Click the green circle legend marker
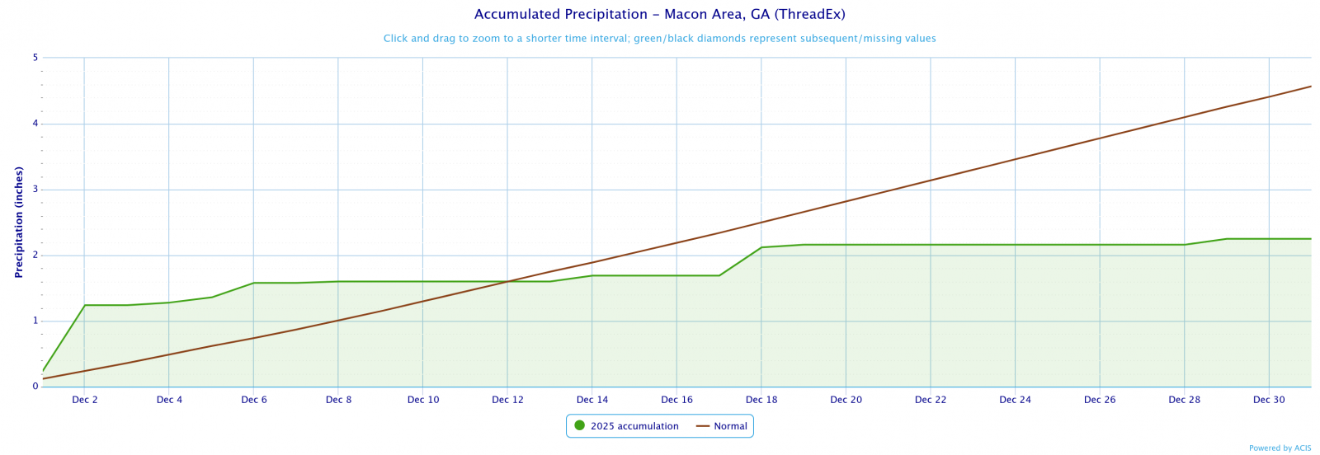The image size is (1320, 455). [x=579, y=426]
